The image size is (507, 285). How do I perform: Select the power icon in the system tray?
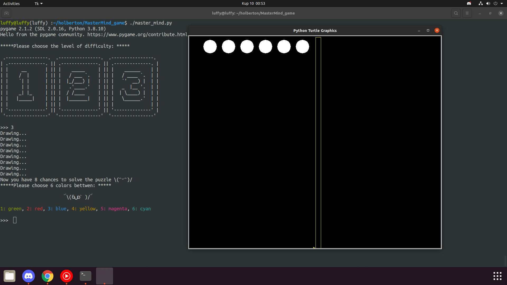[x=496, y=3]
